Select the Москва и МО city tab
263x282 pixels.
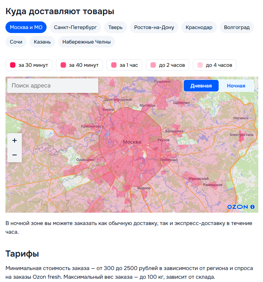tap(26, 27)
